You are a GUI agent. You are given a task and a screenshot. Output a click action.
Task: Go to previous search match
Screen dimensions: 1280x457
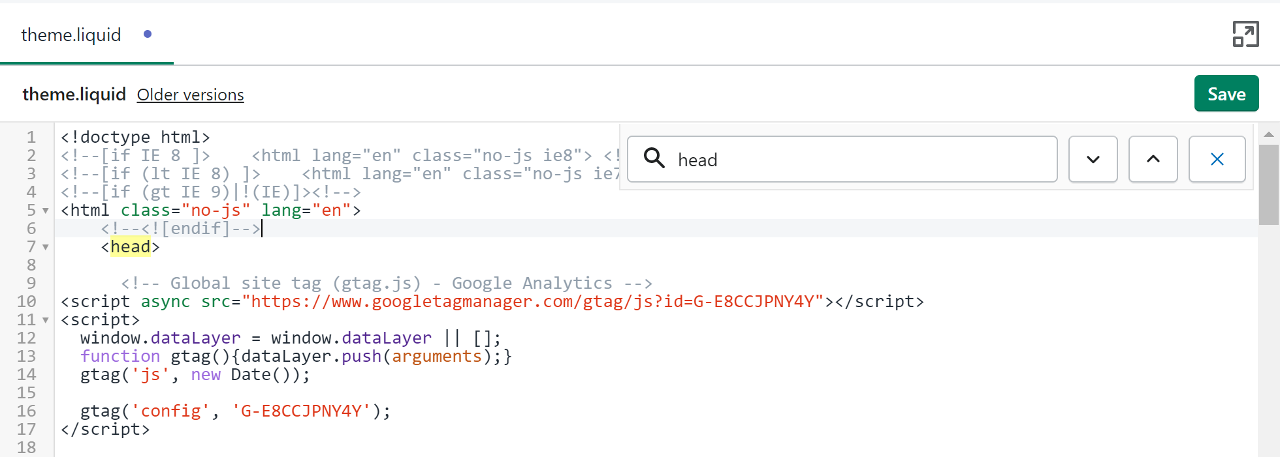coord(1153,159)
